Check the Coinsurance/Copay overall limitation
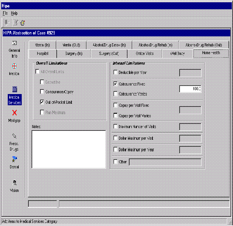 pos(42,92)
